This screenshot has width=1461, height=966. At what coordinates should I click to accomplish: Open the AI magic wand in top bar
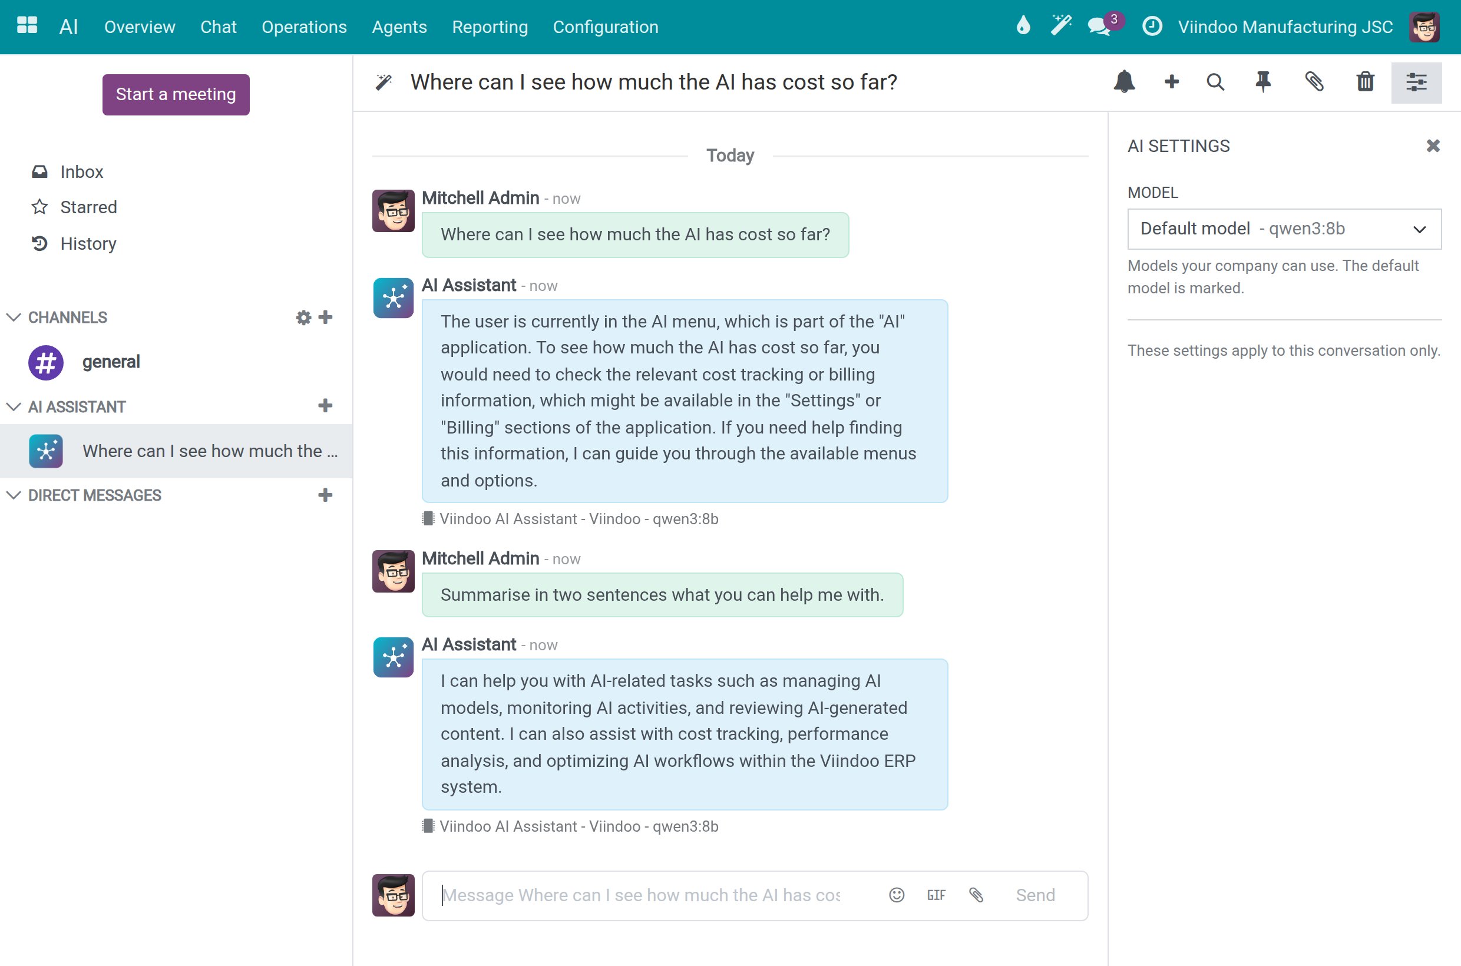[1061, 27]
